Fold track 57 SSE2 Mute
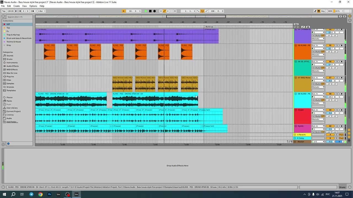Screen dimensions: 353x198 [x=296, y=78]
